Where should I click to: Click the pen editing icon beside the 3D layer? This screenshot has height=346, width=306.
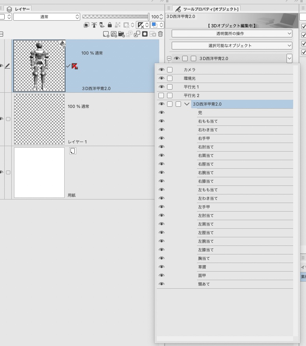[x=7, y=66]
